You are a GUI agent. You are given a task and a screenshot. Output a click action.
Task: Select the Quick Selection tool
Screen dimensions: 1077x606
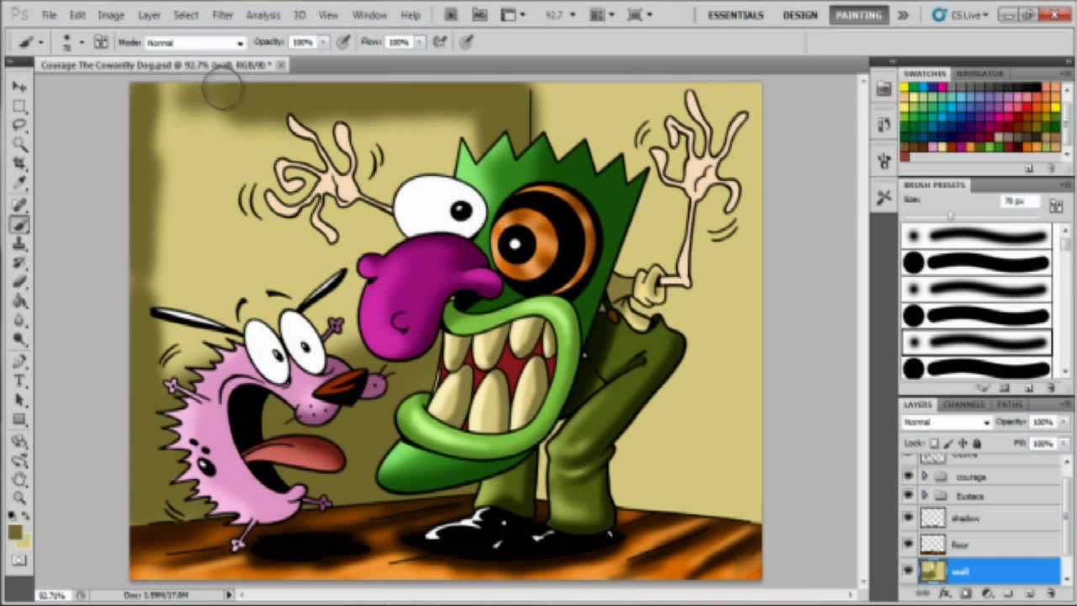pos(19,144)
